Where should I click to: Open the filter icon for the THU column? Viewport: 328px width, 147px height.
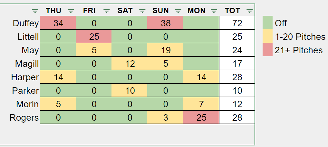(x=71, y=11)
